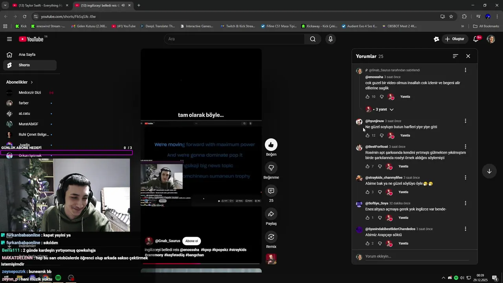Open the #straykids hashtag link
The width and height of the screenshot is (503, 283).
coord(238,250)
